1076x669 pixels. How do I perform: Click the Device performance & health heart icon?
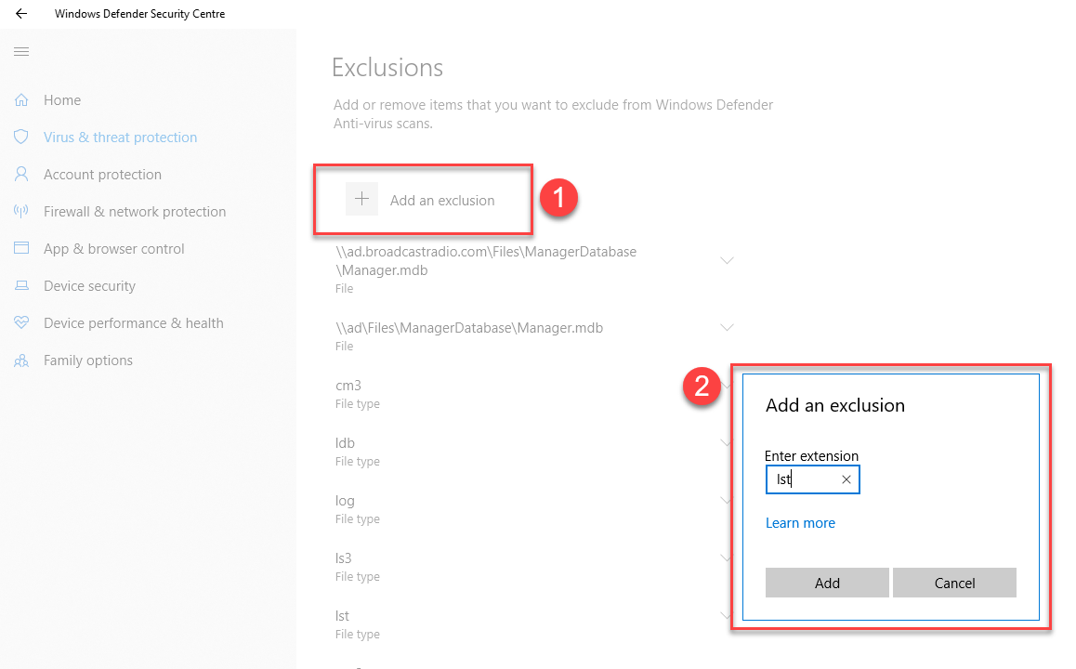point(21,322)
